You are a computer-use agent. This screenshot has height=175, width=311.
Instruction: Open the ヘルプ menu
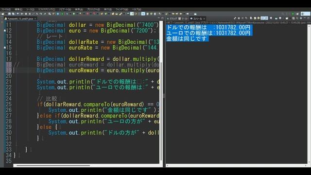[137, 9]
